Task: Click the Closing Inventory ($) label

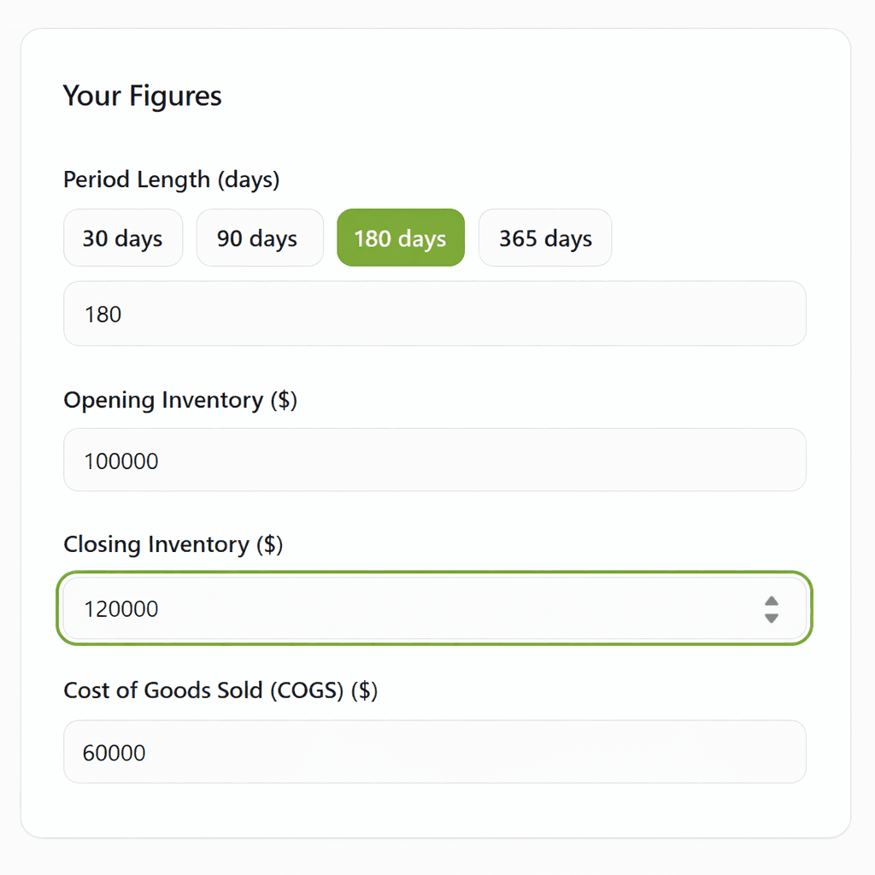Action: [x=173, y=544]
